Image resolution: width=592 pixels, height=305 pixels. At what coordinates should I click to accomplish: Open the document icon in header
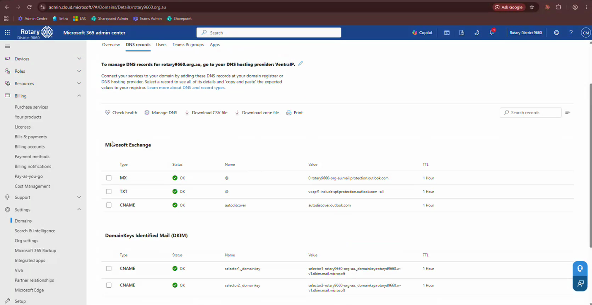[x=462, y=33]
